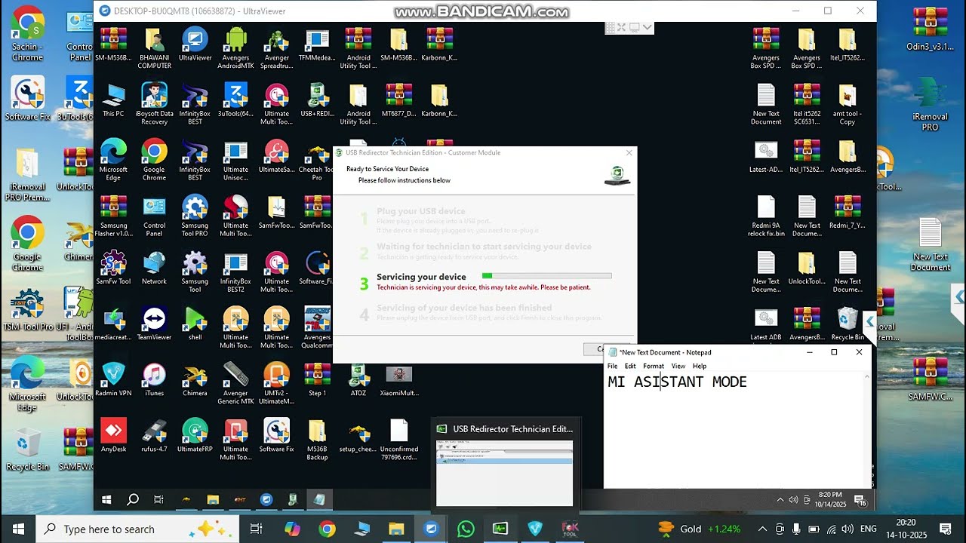966x543 pixels.
Task: Open the BHAWANI COMPUTER folder icon
Action: (x=154, y=48)
